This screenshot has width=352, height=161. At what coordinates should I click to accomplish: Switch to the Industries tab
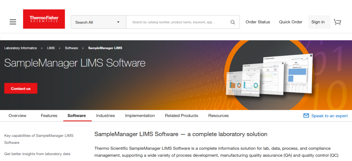[106, 116]
